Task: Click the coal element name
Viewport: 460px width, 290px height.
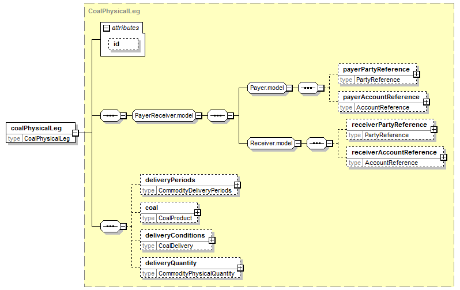Action: click(x=152, y=208)
